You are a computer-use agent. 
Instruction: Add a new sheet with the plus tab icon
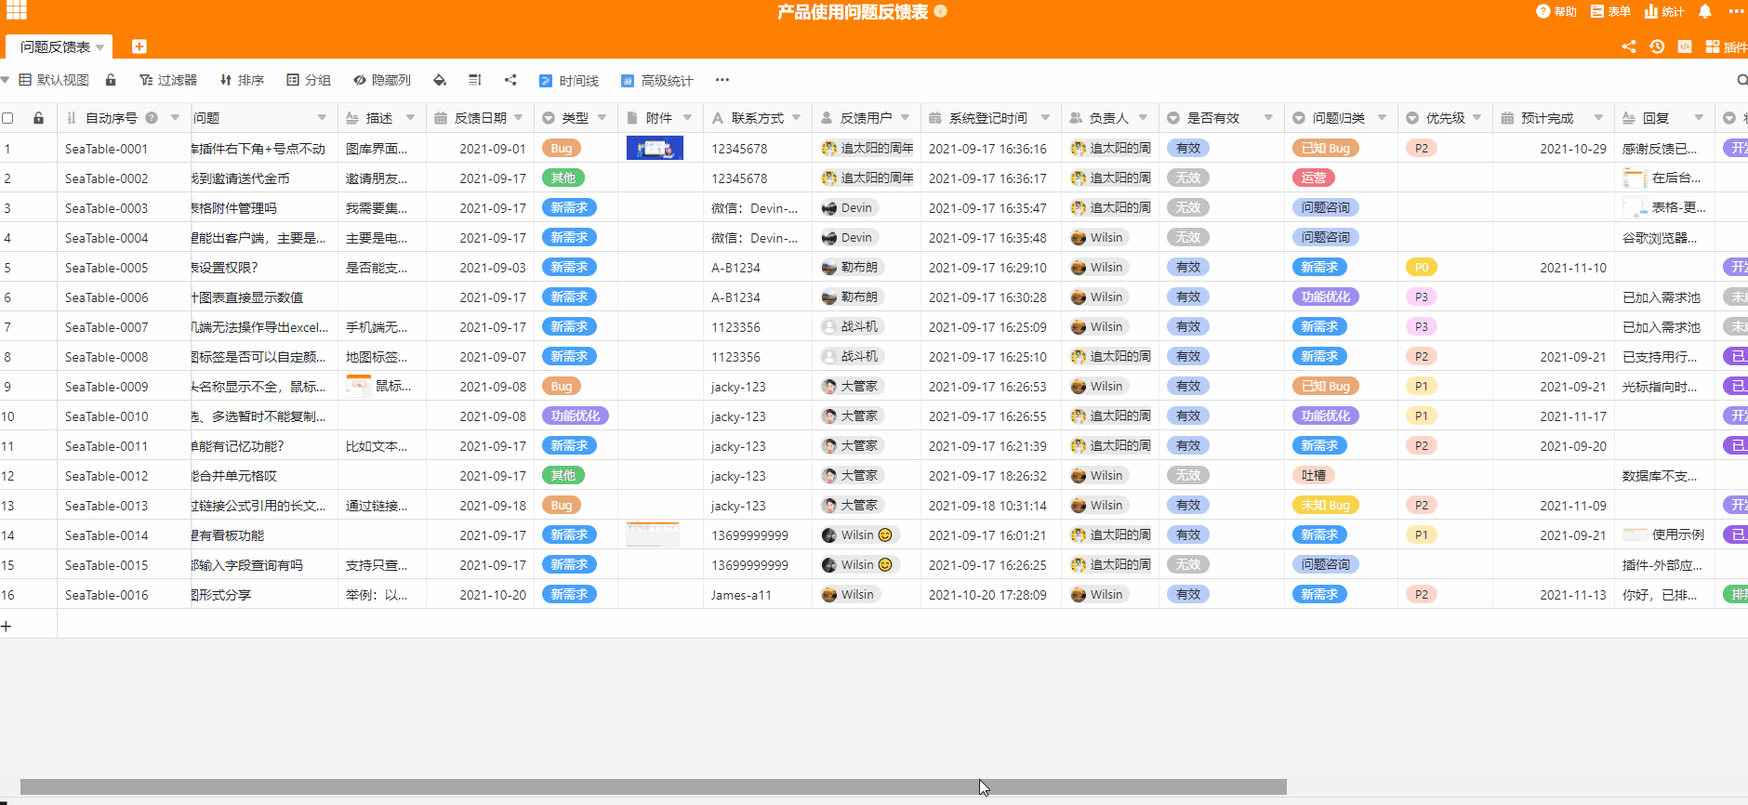pyautogui.click(x=139, y=46)
